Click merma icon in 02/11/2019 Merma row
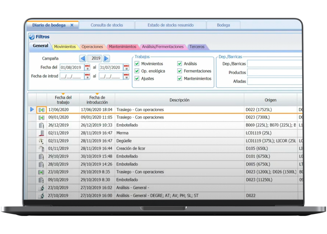This screenshot has width=327, height=234. tap(41, 133)
